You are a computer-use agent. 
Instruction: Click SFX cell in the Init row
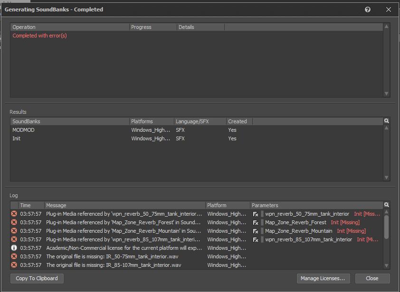pos(180,138)
